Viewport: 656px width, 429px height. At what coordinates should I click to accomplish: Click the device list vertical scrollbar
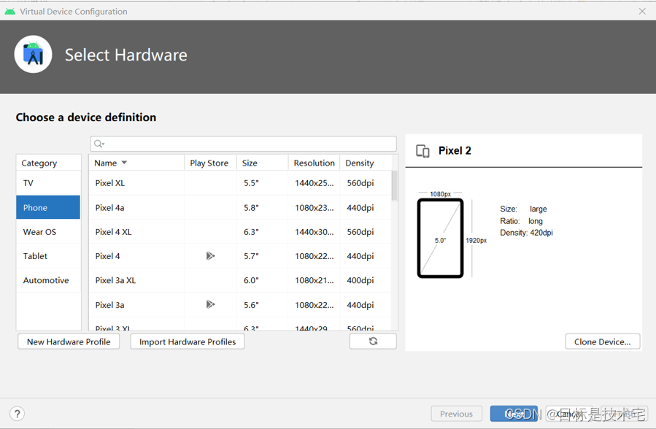(x=395, y=186)
